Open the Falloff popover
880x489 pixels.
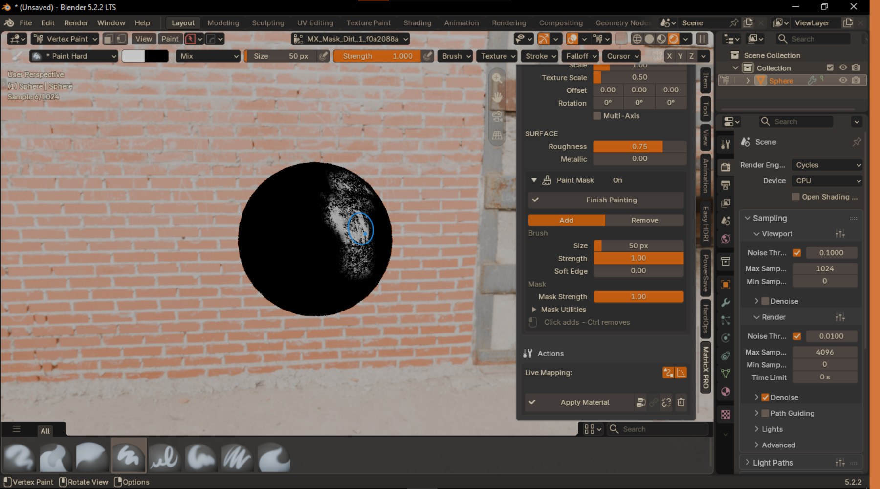click(x=580, y=56)
